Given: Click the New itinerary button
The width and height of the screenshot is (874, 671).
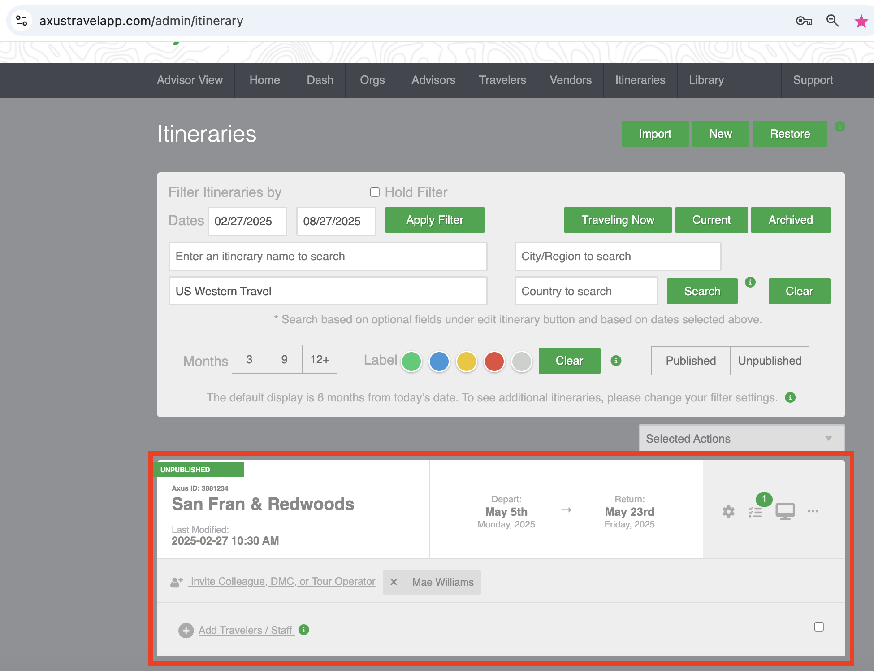Looking at the screenshot, I should (x=720, y=134).
